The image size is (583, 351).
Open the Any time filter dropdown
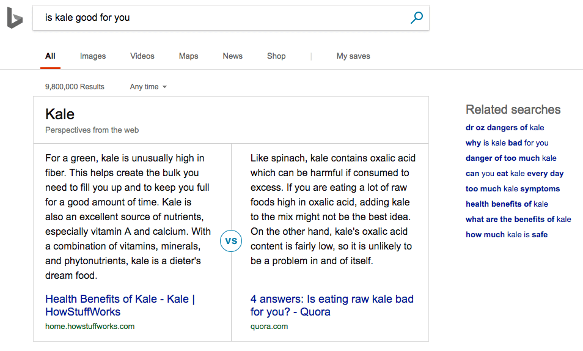pyautogui.click(x=148, y=87)
